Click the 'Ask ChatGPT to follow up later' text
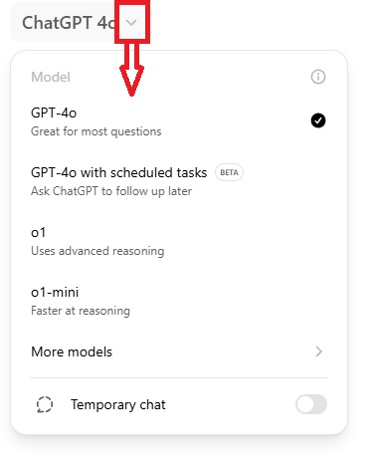This screenshot has width=376, height=465. tap(111, 191)
